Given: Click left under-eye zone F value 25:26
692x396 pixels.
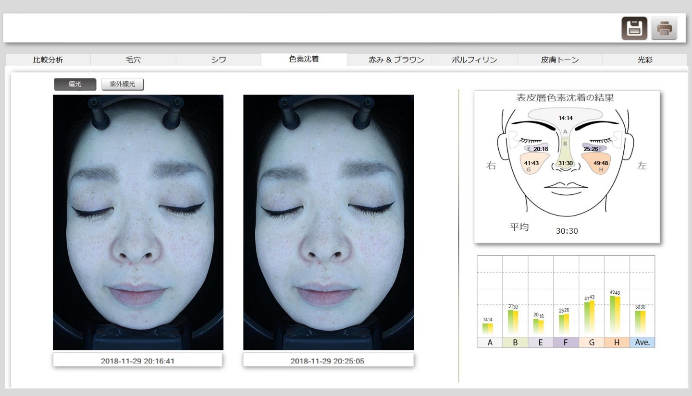Looking at the screenshot, I should coord(591,149).
